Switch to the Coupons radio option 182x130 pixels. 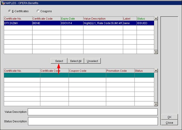tap(38, 11)
